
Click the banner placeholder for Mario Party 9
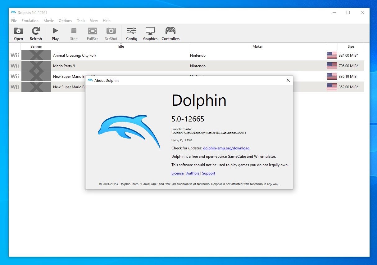(x=36, y=66)
